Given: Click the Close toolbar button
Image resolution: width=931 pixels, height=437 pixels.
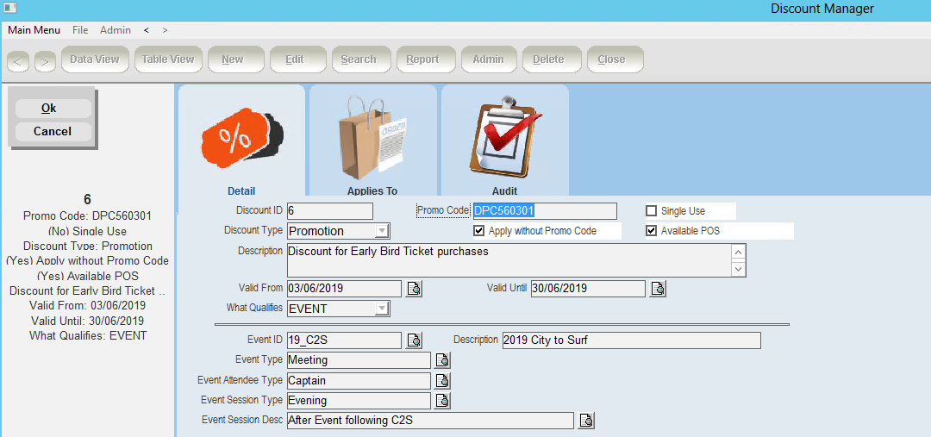Looking at the screenshot, I should pos(615,59).
